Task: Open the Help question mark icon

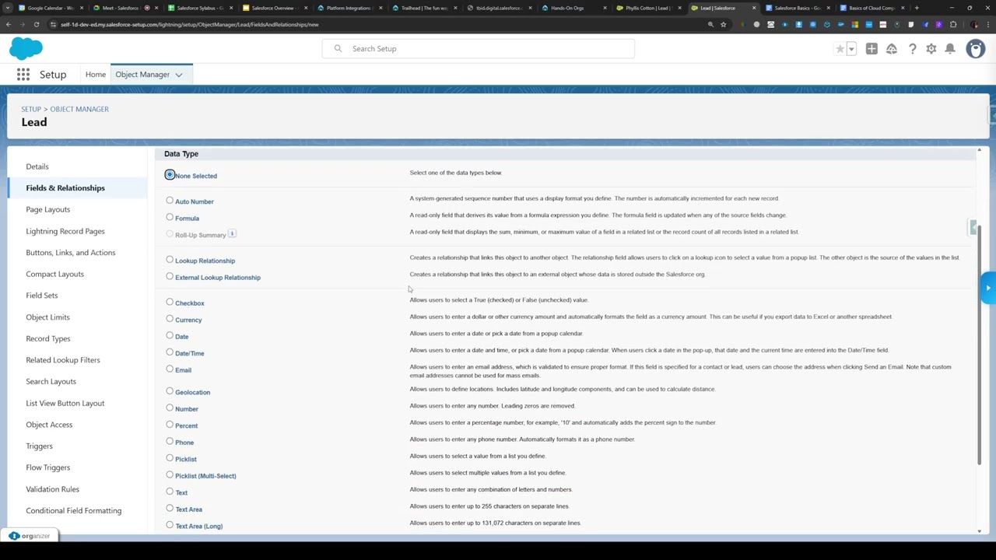Action: tap(912, 49)
